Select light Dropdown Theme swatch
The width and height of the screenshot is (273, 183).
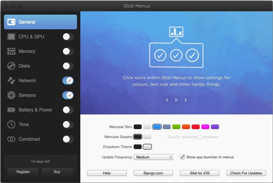tap(147, 147)
